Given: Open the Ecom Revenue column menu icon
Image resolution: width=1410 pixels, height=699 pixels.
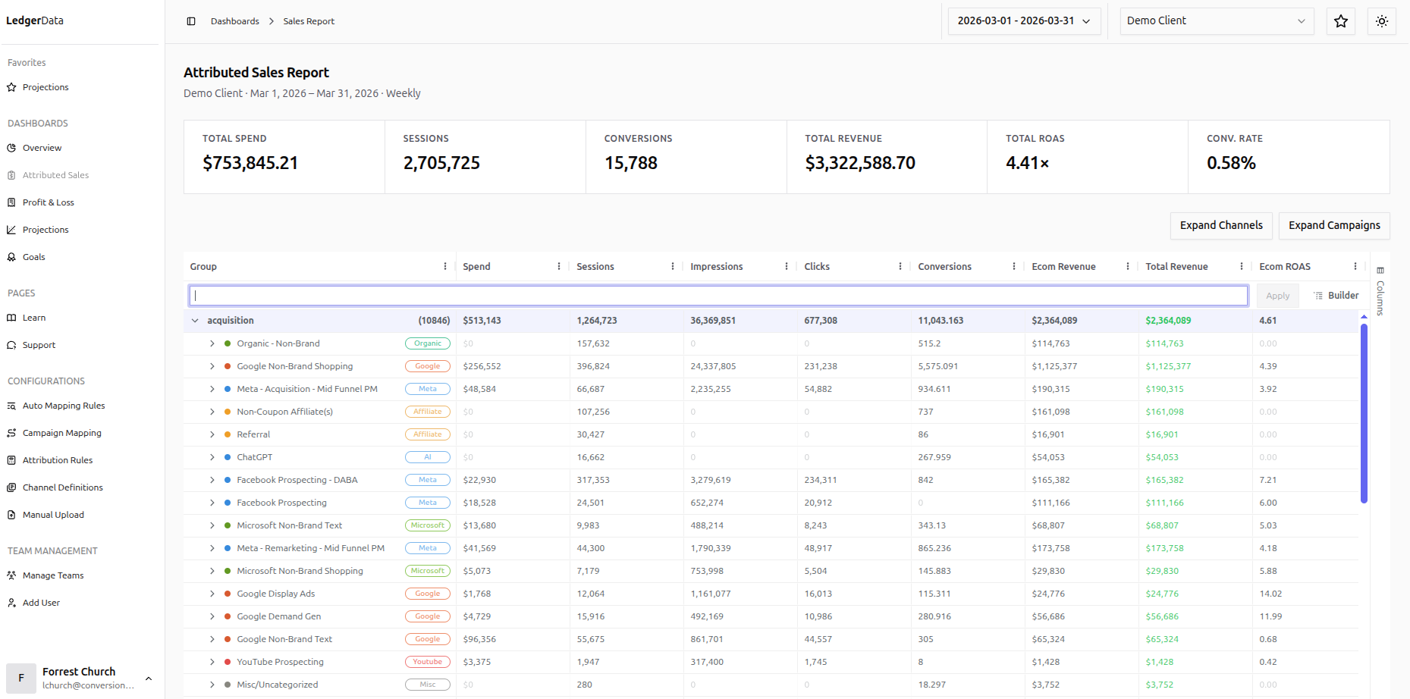Looking at the screenshot, I should [x=1128, y=267].
